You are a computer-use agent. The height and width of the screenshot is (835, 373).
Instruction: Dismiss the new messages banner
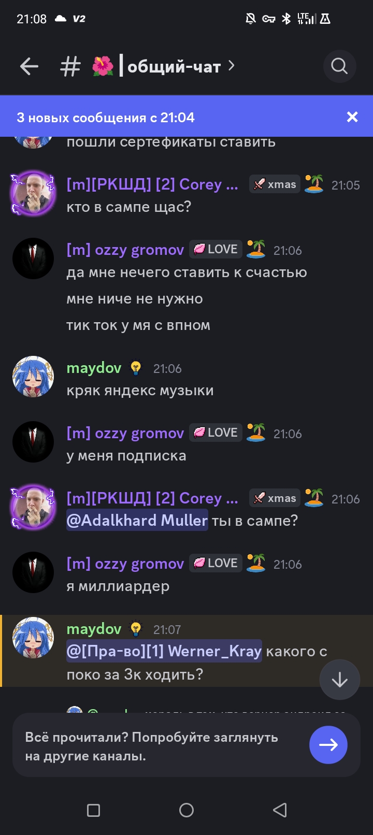(x=352, y=117)
